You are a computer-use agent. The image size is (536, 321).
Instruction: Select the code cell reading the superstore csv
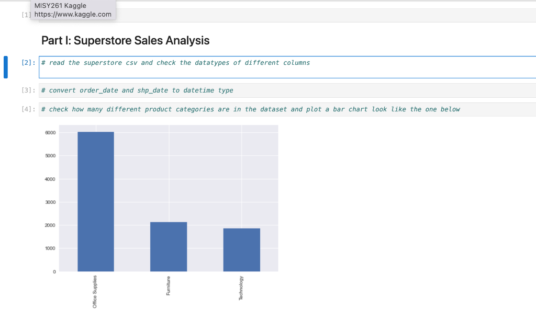click(209, 62)
